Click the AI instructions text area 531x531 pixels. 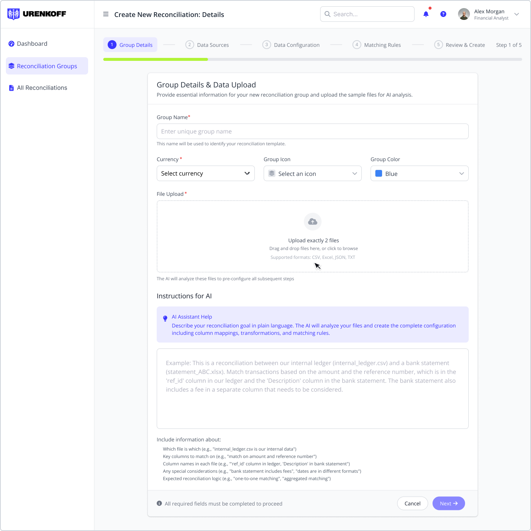pyautogui.click(x=313, y=389)
